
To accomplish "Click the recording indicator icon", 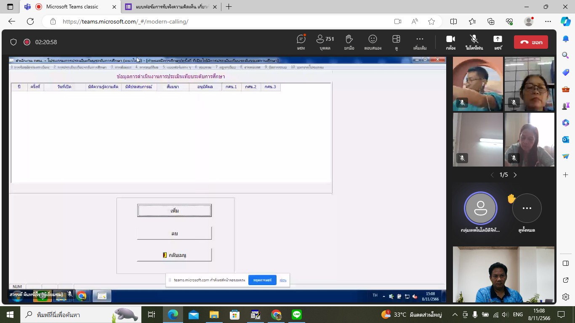I will 27,42.
